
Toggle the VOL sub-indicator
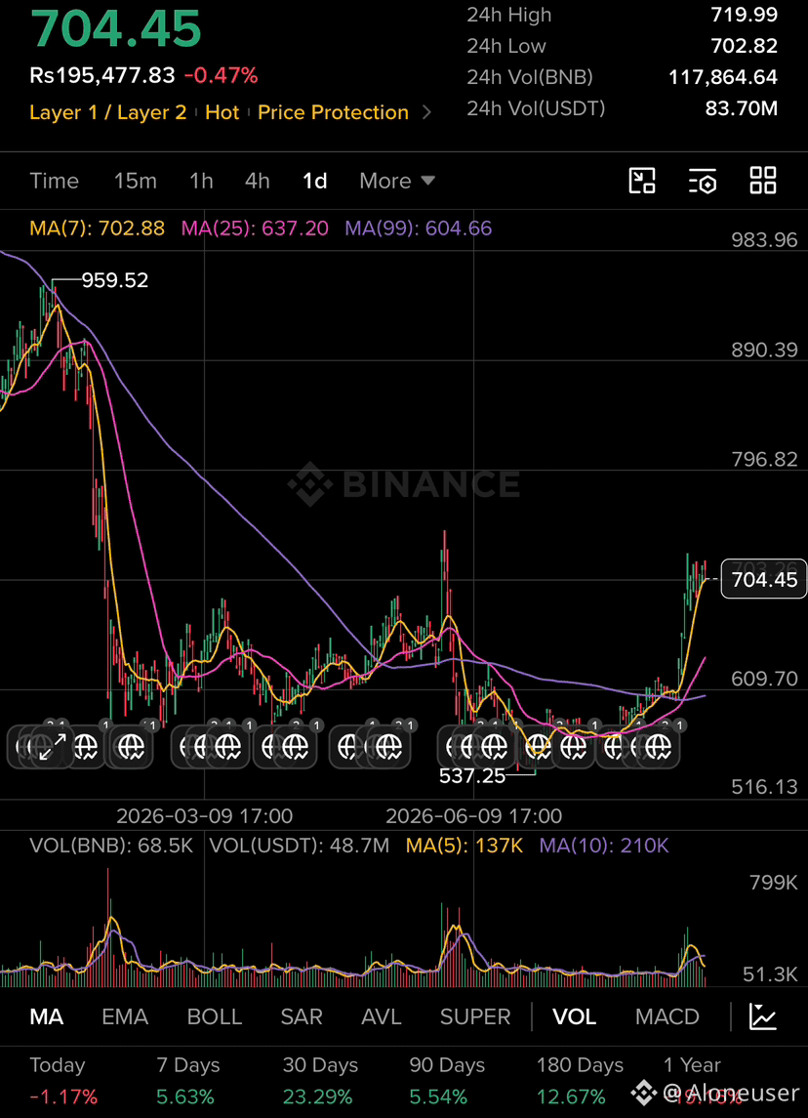[x=575, y=1016]
